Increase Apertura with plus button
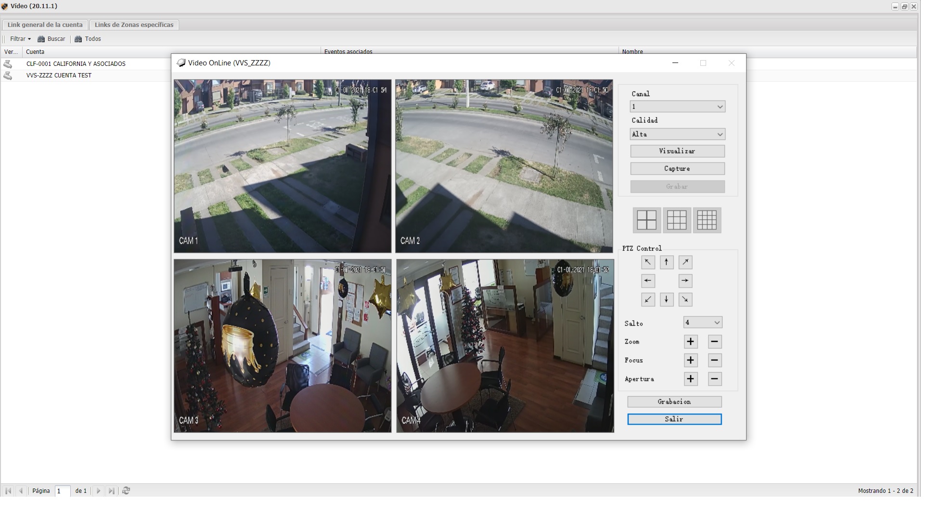Screen dimensions: 928x527 pyautogui.click(x=691, y=379)
